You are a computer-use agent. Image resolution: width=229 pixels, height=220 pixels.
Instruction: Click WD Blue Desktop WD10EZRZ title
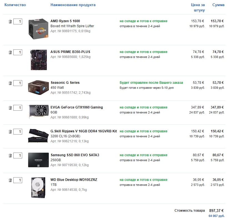(x=74, y=180)
